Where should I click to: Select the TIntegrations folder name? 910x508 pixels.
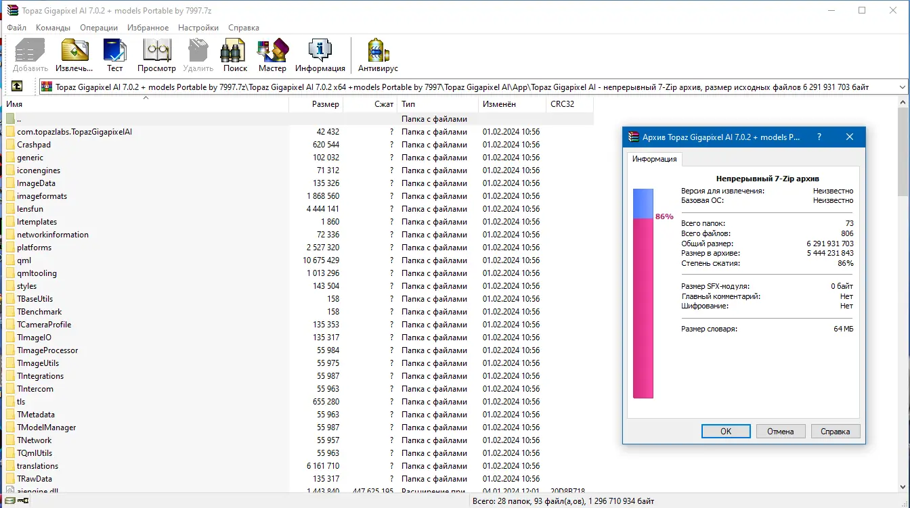40,376
